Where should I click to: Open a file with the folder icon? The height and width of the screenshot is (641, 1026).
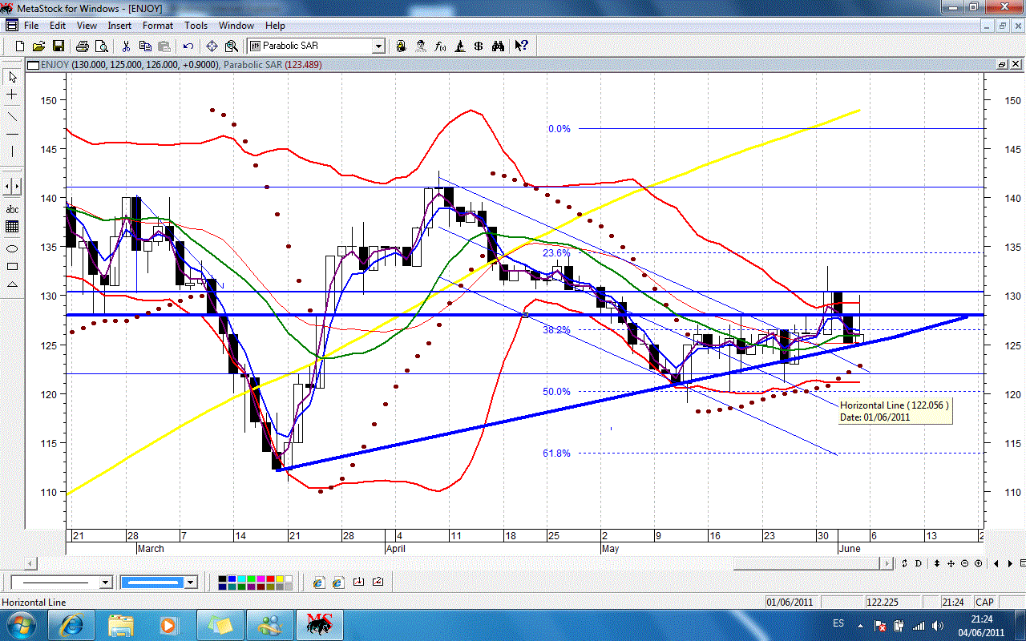(38, 46)
